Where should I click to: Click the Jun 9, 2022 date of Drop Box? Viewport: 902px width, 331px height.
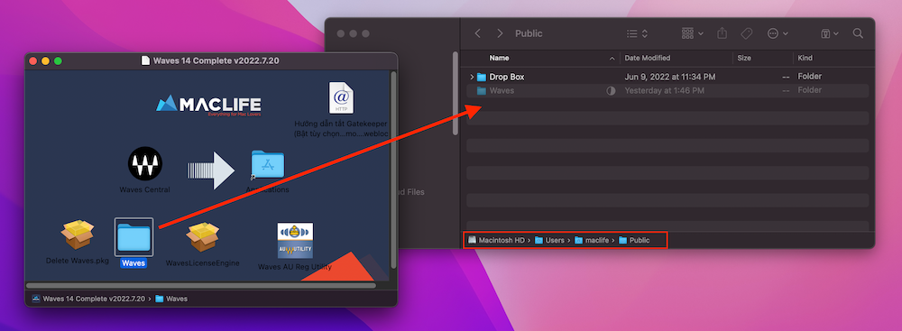(x=670, y=77)
